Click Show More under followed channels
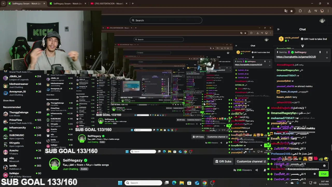This screenshot has height=187, width=332. pyautogui.click(x=9, y=101)
